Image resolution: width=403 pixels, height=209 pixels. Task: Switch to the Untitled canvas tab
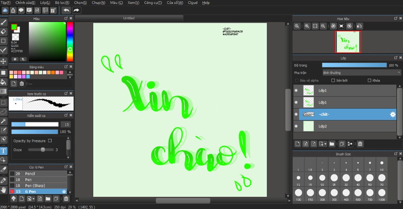pos(129,18)
